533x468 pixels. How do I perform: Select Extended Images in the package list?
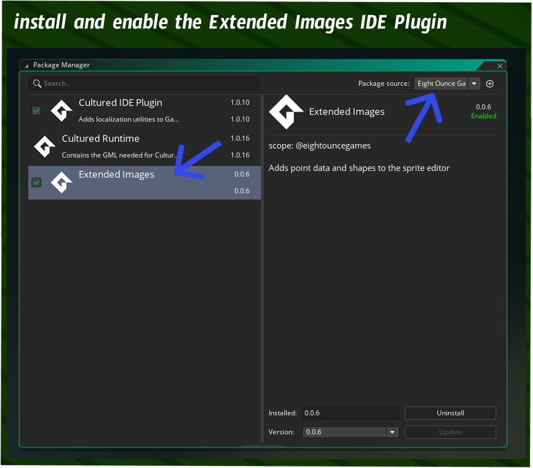coord(145,183)
